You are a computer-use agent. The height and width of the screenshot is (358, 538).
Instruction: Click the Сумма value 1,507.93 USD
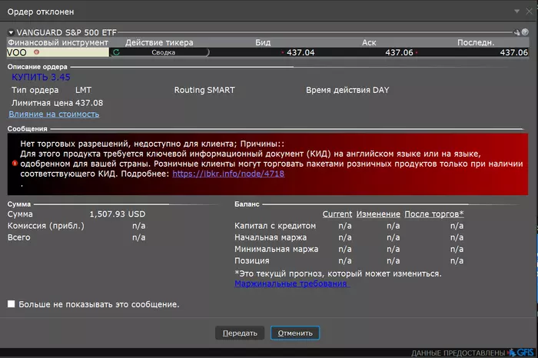tap(118, 214)
